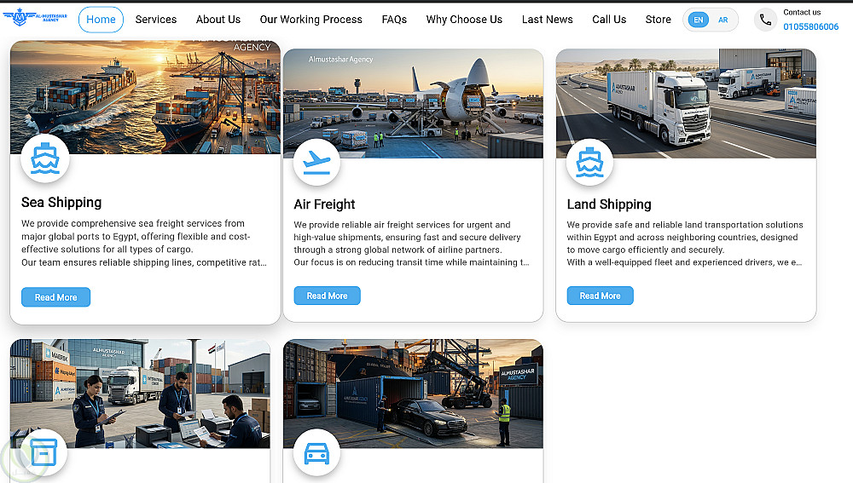
Task: Click the Air Freight airplane icon
Action: (316, 162)
